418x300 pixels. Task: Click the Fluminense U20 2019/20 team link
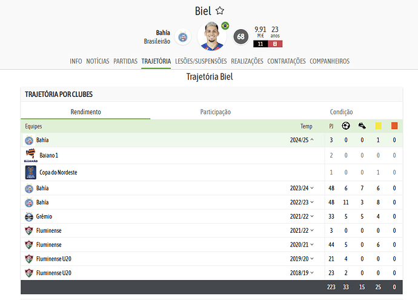(x=53, y=259)
